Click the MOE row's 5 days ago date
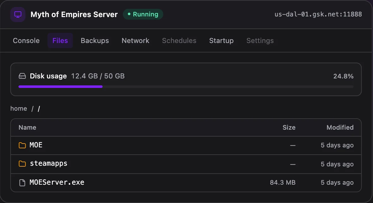 (337, 145)
